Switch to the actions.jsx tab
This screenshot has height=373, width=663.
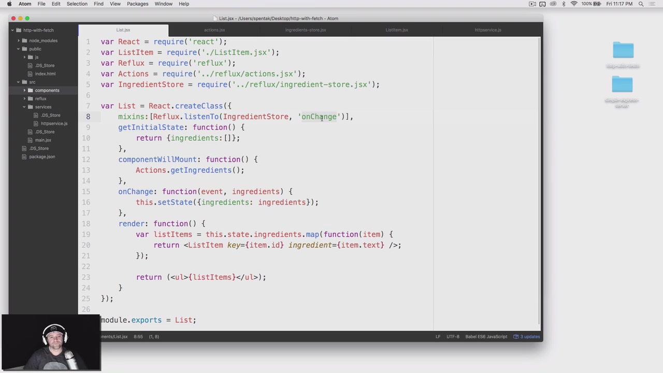[214, 30]
